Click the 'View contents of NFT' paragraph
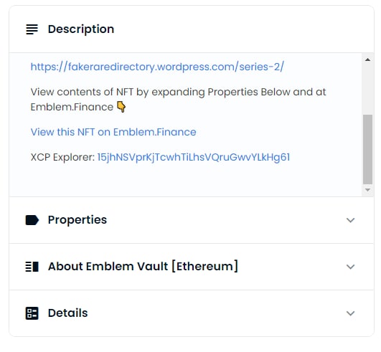 178,100
